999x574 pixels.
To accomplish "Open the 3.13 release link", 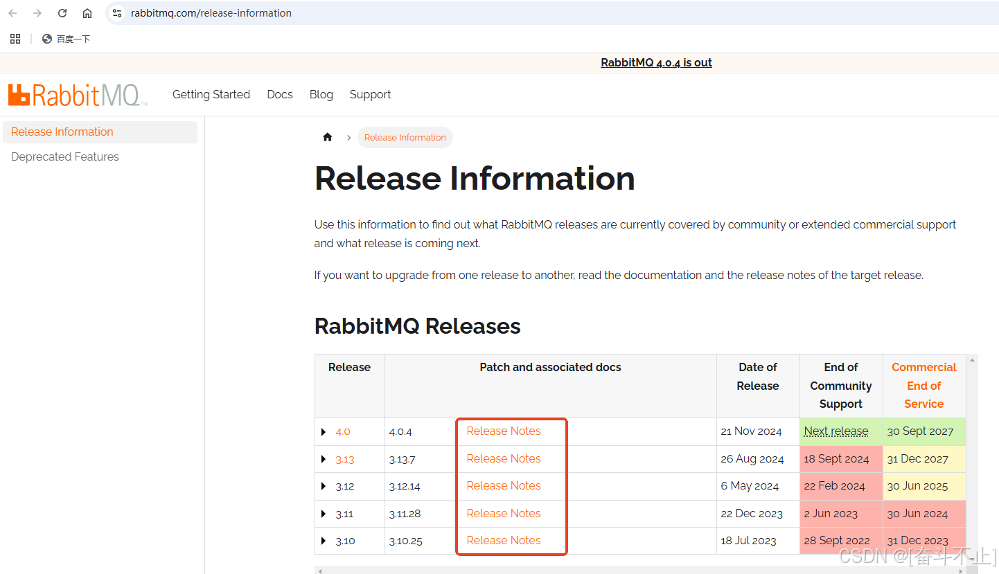I will [x=345, y=459].
